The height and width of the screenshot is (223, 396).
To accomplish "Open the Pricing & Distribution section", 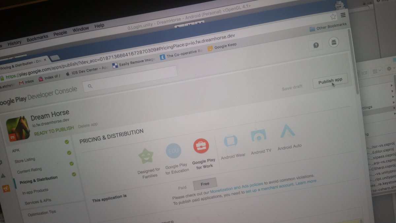I will (39, 180).
